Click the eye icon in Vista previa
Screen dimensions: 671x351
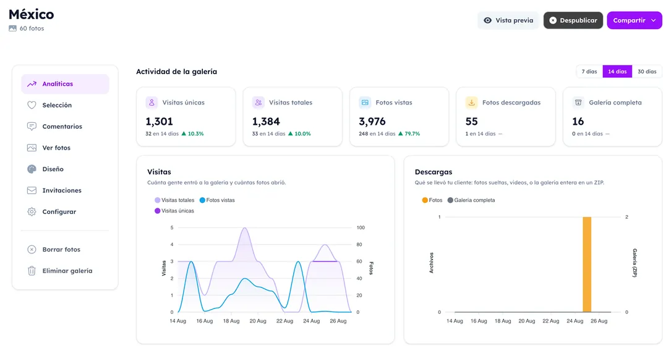pyautogui.click(x=487, y=20)
